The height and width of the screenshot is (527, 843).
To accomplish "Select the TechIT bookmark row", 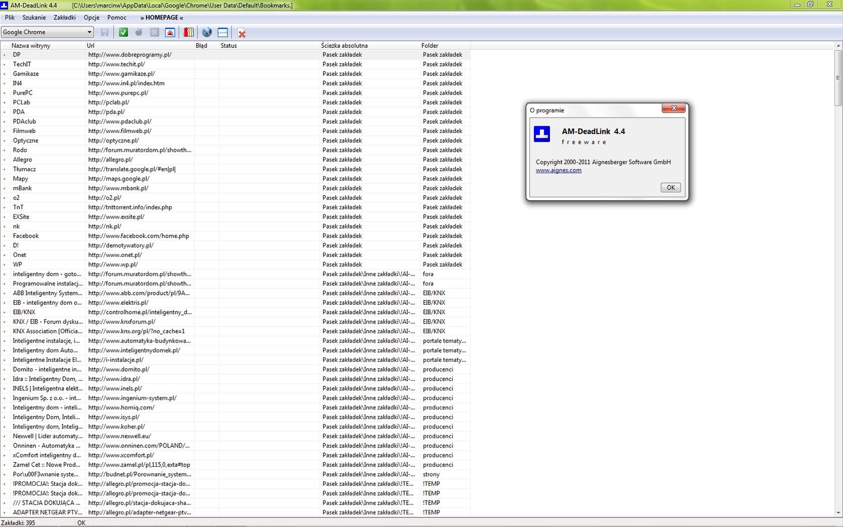I will click(236, 64).
